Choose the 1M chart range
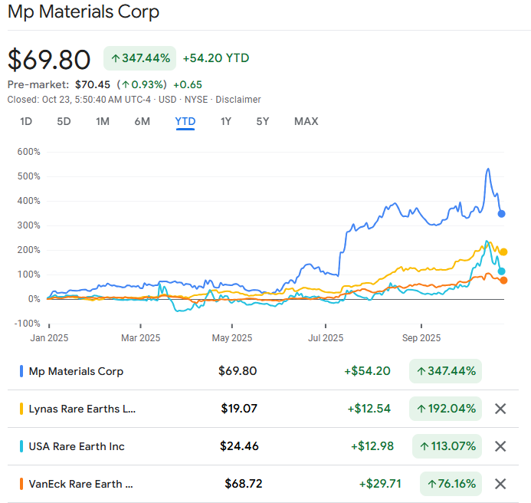 pos(103,121)
